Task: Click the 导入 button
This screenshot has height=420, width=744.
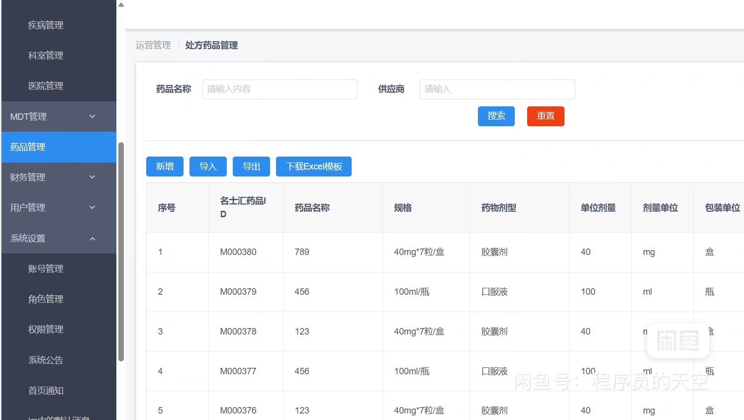Action: tap(208, 167)
